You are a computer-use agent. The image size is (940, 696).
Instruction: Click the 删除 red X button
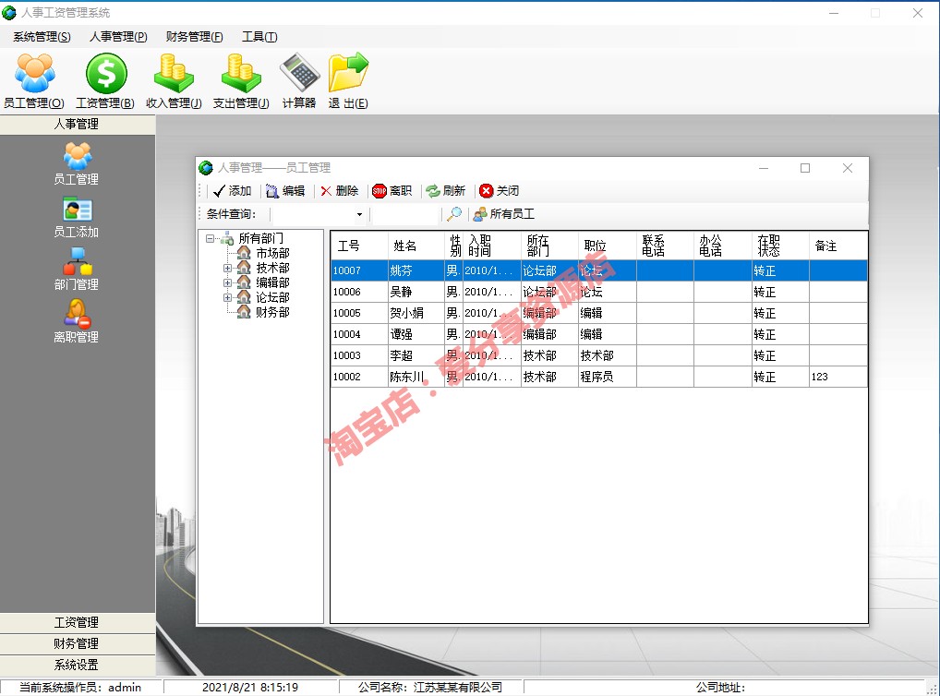[339, 191]
